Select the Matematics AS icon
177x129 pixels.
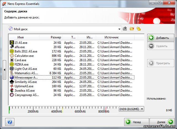[x=12, y=73]
